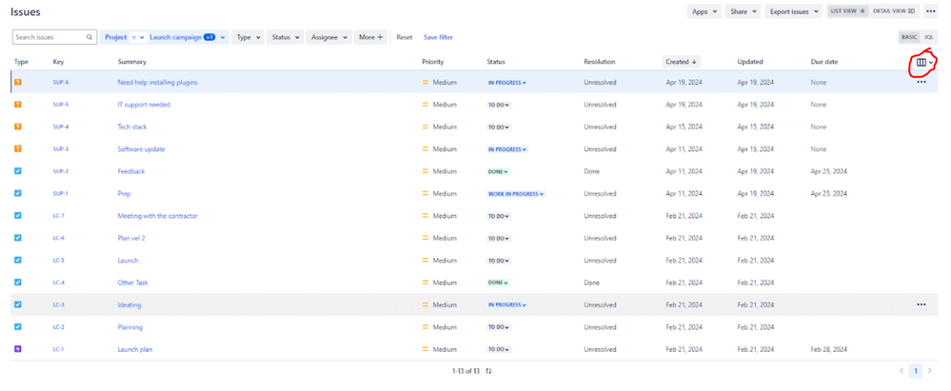Open the Apps dropdown

[703, 10]
